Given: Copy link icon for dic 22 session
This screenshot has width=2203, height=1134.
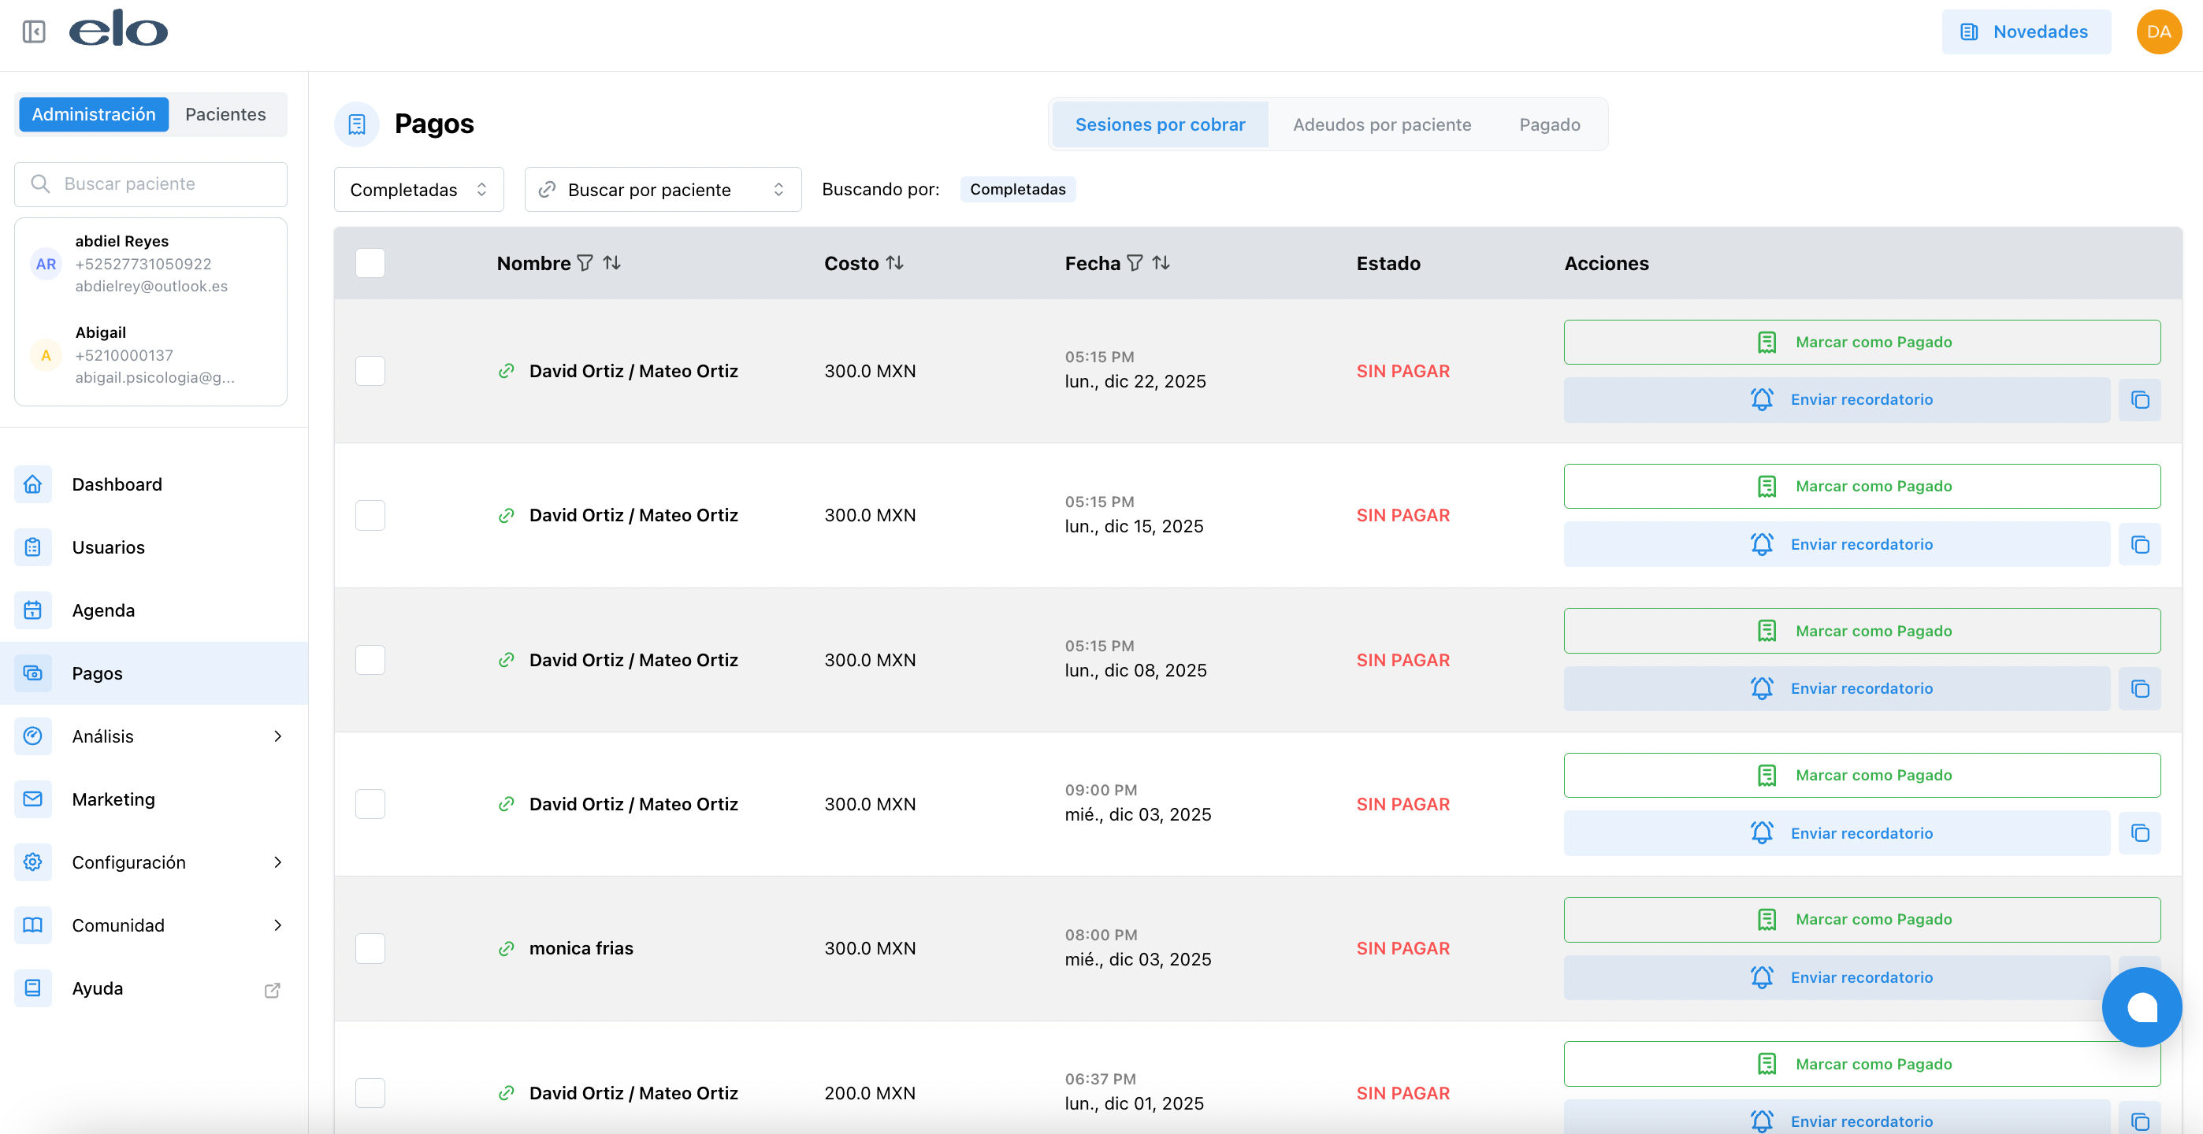Looking at the screenshot, I should tap(2140, 400).
